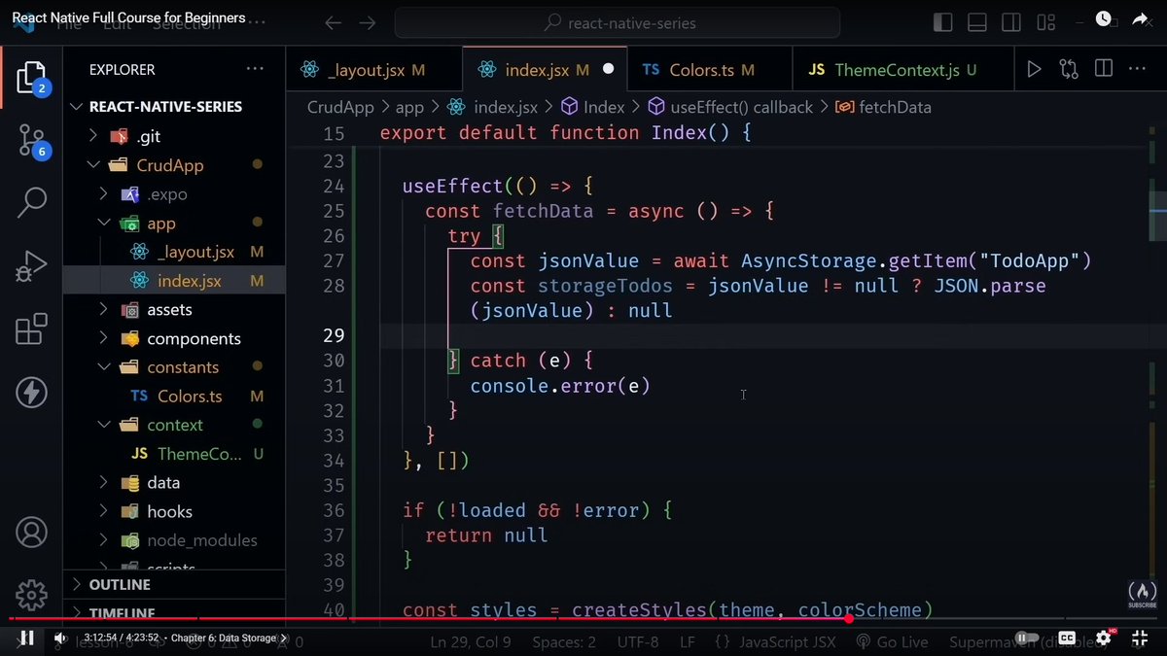Open the Explorer view in activity bar

[x=31, y=78]
